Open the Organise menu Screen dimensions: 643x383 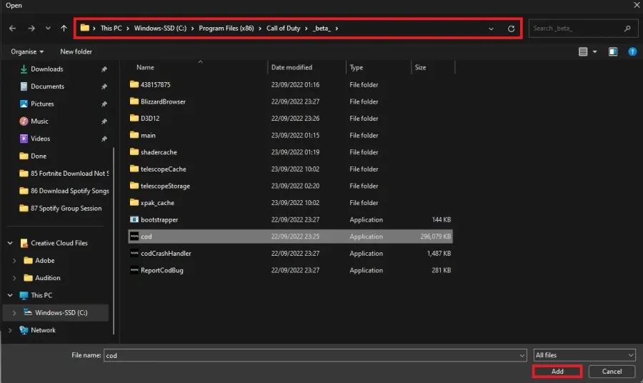27,51
